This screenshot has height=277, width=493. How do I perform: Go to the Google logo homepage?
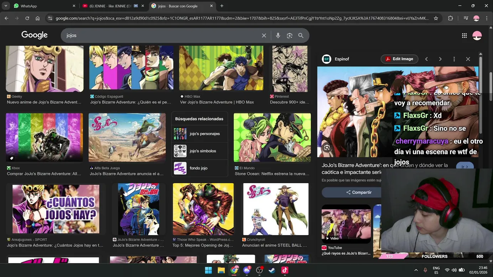click(34, 35)
